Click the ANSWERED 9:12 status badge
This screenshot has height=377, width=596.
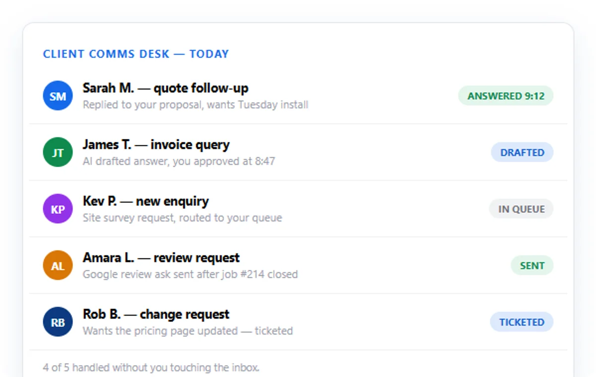506,96
